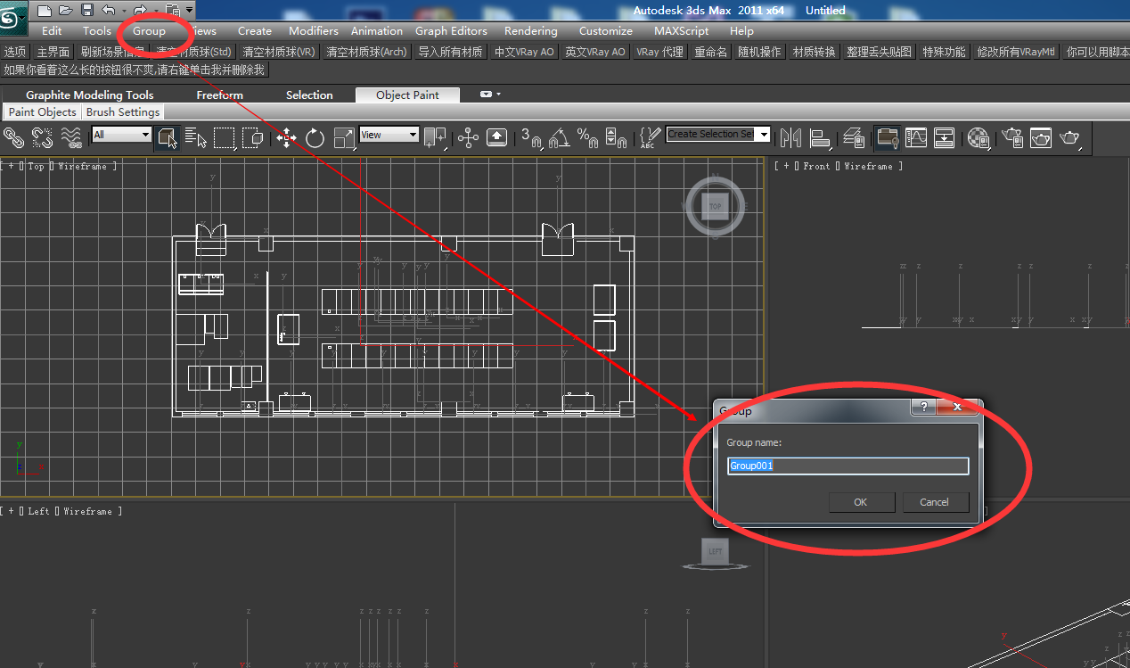Open the reference coordinate View dropdown

pyautogui.click(x=389, y=135)
